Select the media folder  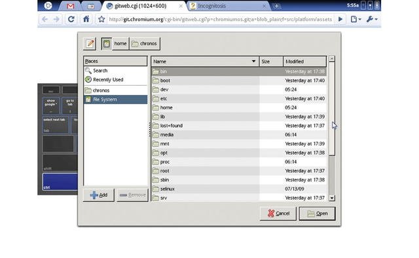[239, 135]
